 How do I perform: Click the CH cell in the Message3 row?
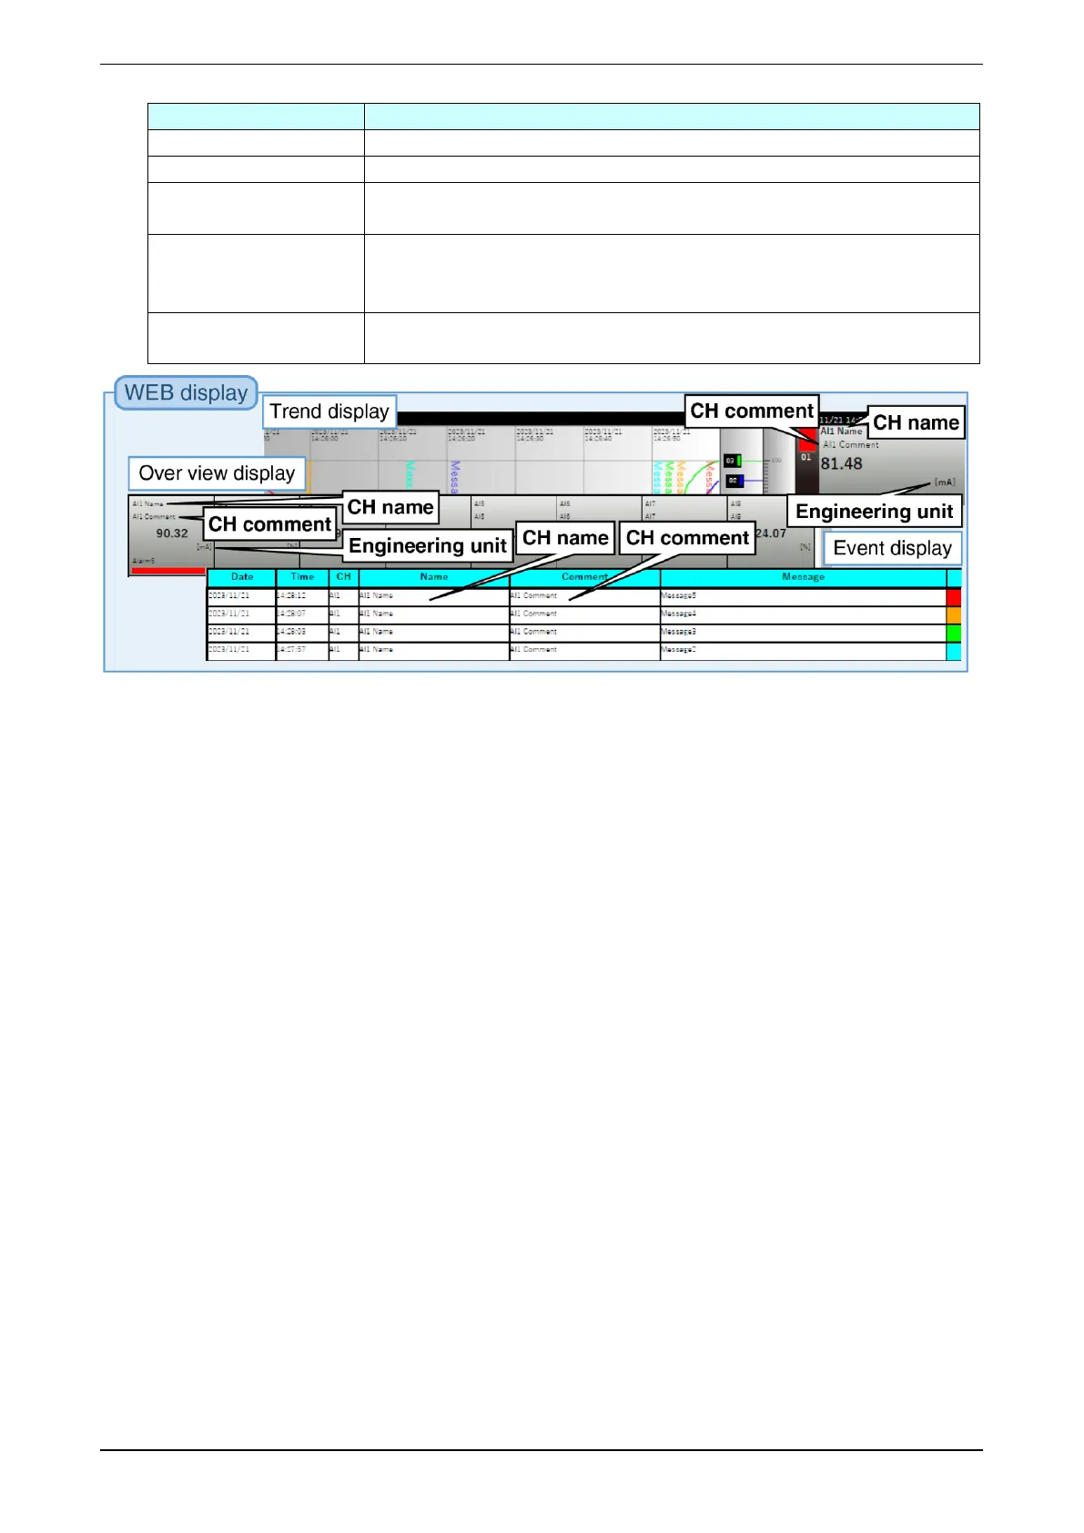point(343,633)
